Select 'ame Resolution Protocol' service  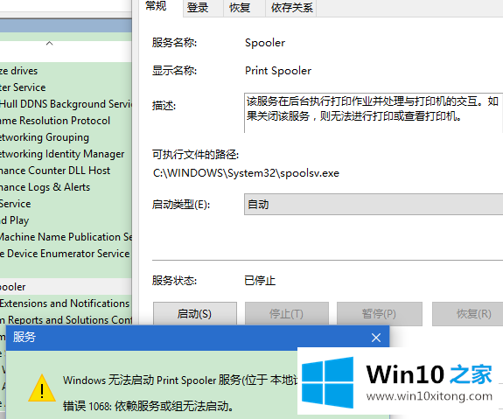tap(66, 121)
